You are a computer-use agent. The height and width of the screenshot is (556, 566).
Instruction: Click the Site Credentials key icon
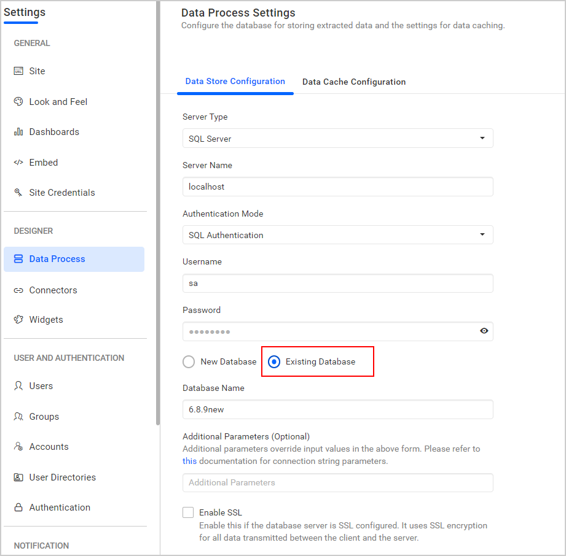pos(18,193)
